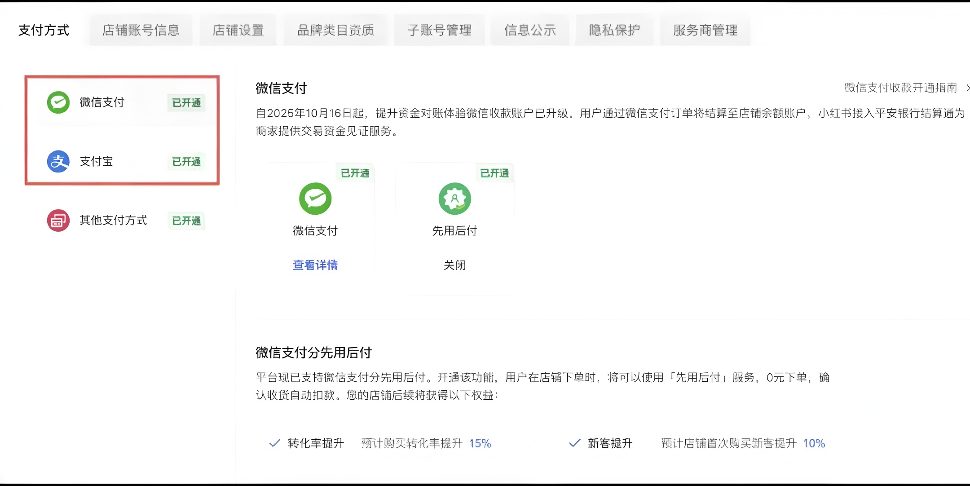Click the 微信支付分先用后付 heading
The height and width of the screenshot is (486, 970).
(314, 353)
